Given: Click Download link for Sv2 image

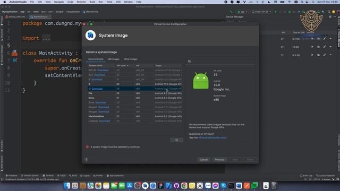Looking at the screenshot, I should 99,75.
